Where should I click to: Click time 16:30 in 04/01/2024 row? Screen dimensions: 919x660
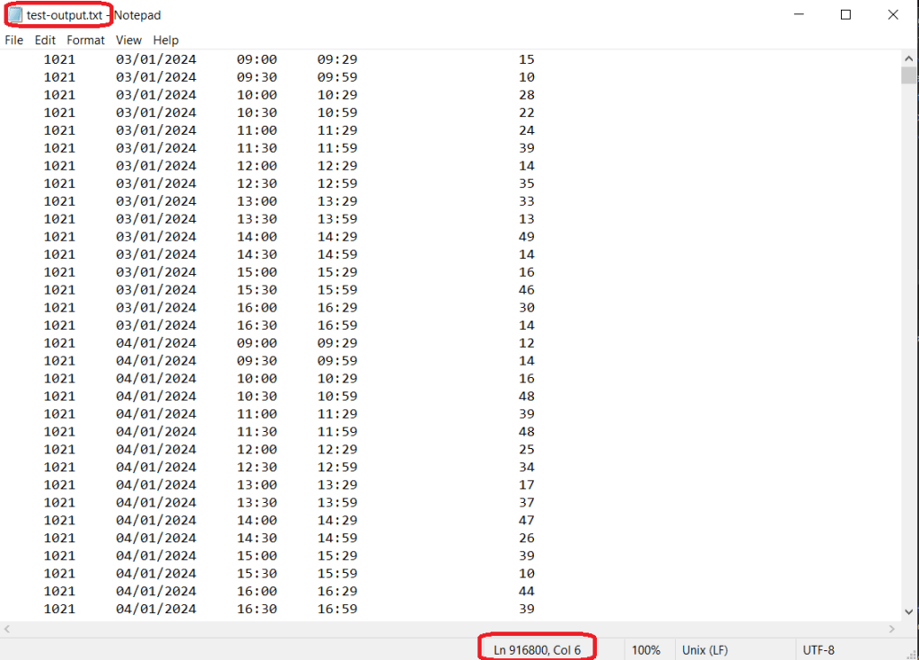[257, 609]
